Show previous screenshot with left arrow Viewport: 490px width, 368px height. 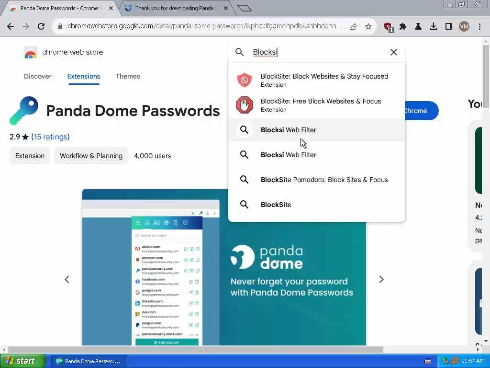pos(67,279)
